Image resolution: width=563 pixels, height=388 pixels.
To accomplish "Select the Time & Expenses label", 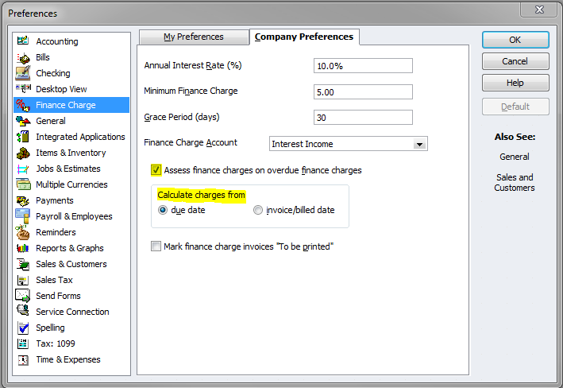I will [x=68, y=359].
